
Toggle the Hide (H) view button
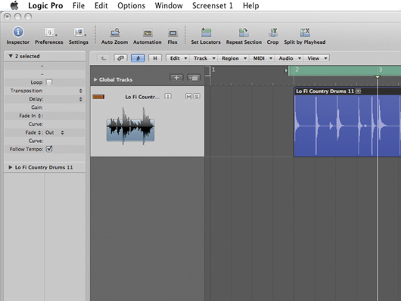click(155, 58)
